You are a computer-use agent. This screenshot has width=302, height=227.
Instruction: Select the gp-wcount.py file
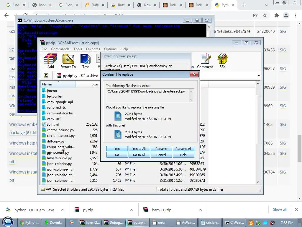58,153
